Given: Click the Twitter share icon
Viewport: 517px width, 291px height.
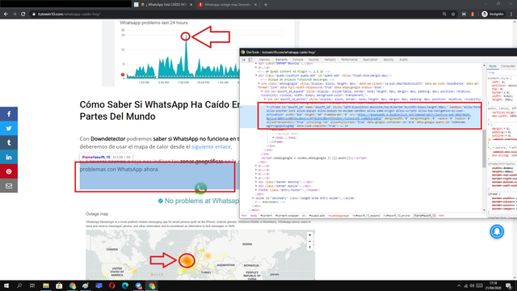Looking at the screenshot, I should tap(9, 129).
